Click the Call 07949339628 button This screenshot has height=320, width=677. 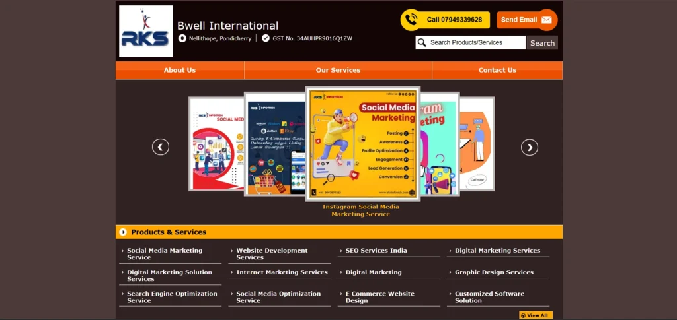pos(445,20)
